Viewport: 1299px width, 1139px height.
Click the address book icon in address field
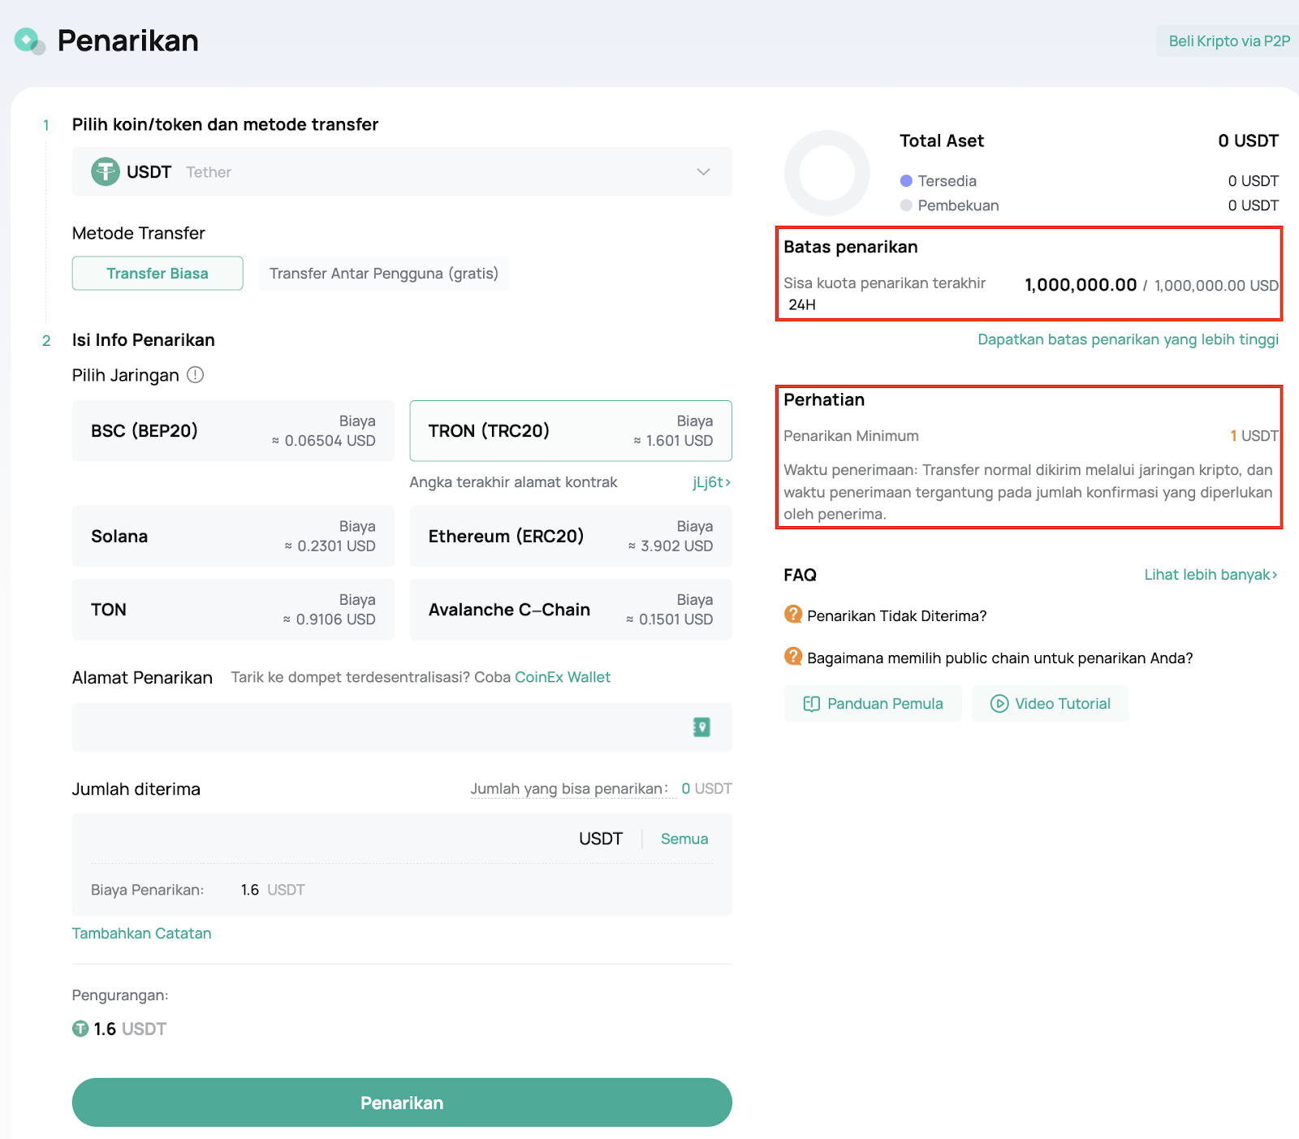tap(701, 727)
